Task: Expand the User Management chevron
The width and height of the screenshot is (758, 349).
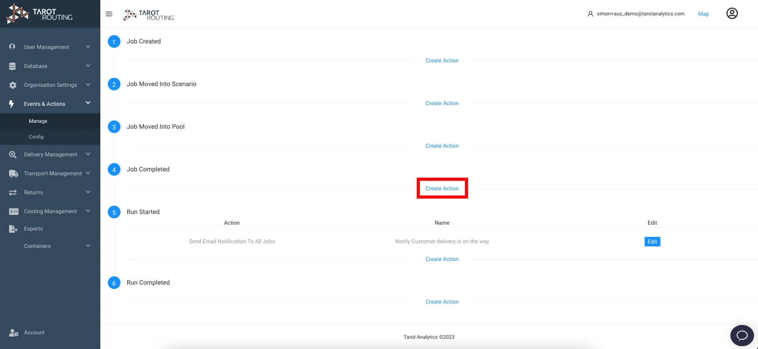Action: click(88, 47)
